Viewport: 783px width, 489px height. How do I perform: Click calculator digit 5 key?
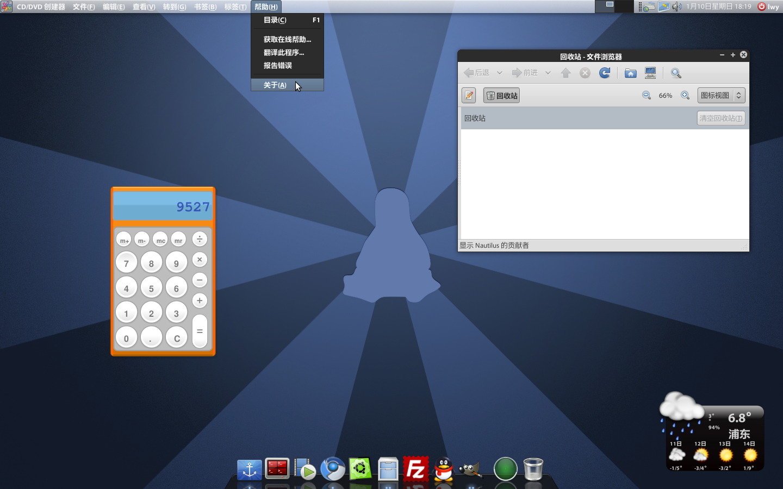tap(151, 288)
